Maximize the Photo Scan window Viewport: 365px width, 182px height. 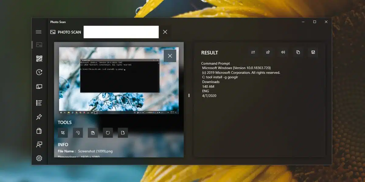[x=315, y=22]
